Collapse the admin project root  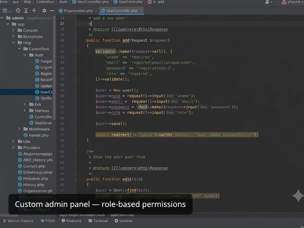[x=2, y=18]
